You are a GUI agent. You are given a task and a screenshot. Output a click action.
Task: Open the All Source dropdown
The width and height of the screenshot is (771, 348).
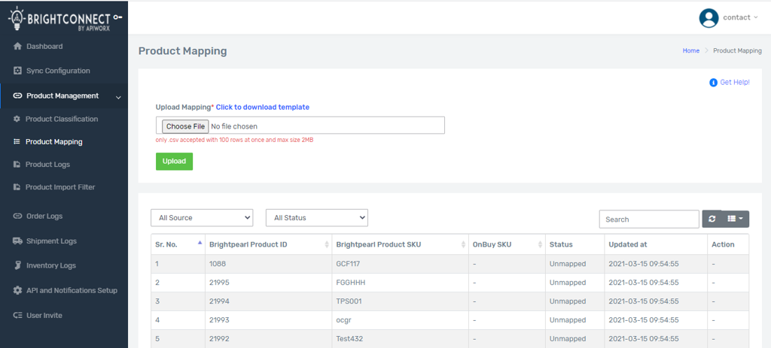[x=202, y=218]
